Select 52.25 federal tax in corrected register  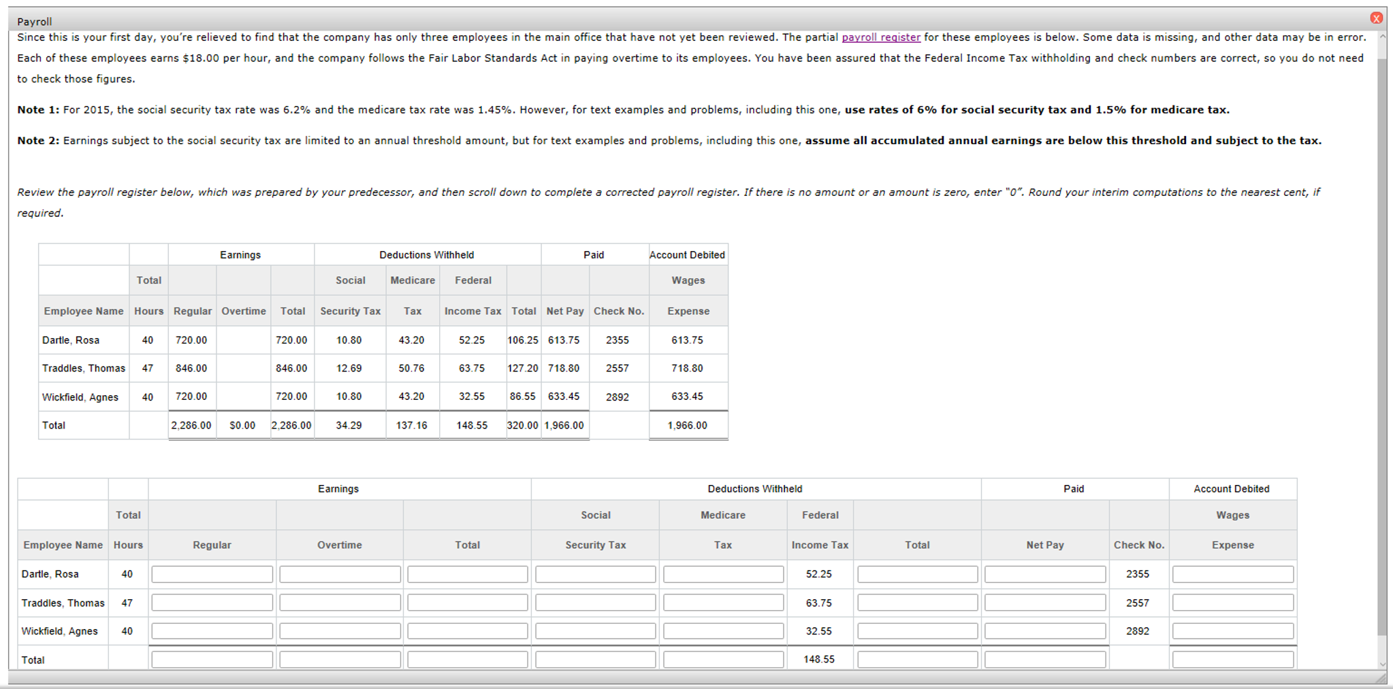point(819,574)
